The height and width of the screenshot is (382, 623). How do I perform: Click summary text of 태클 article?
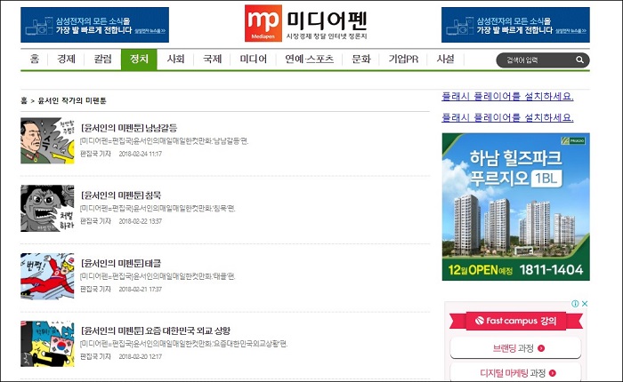(x=158, y=276)
